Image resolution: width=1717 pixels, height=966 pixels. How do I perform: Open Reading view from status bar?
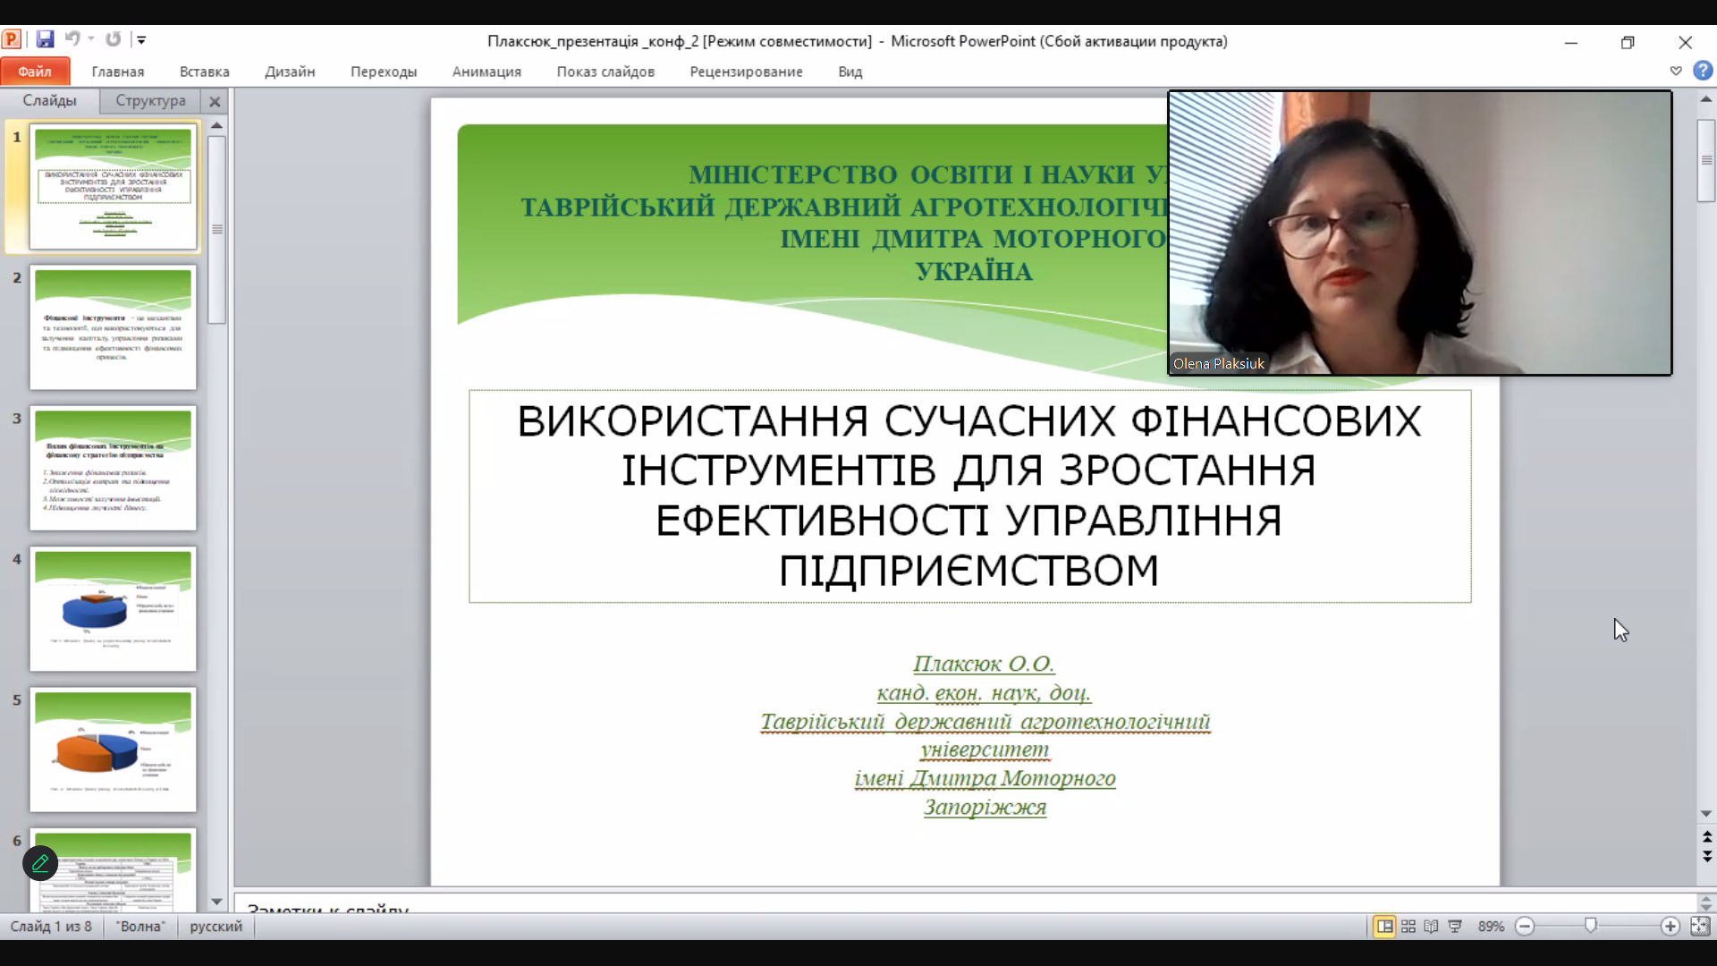point(1431,927)
